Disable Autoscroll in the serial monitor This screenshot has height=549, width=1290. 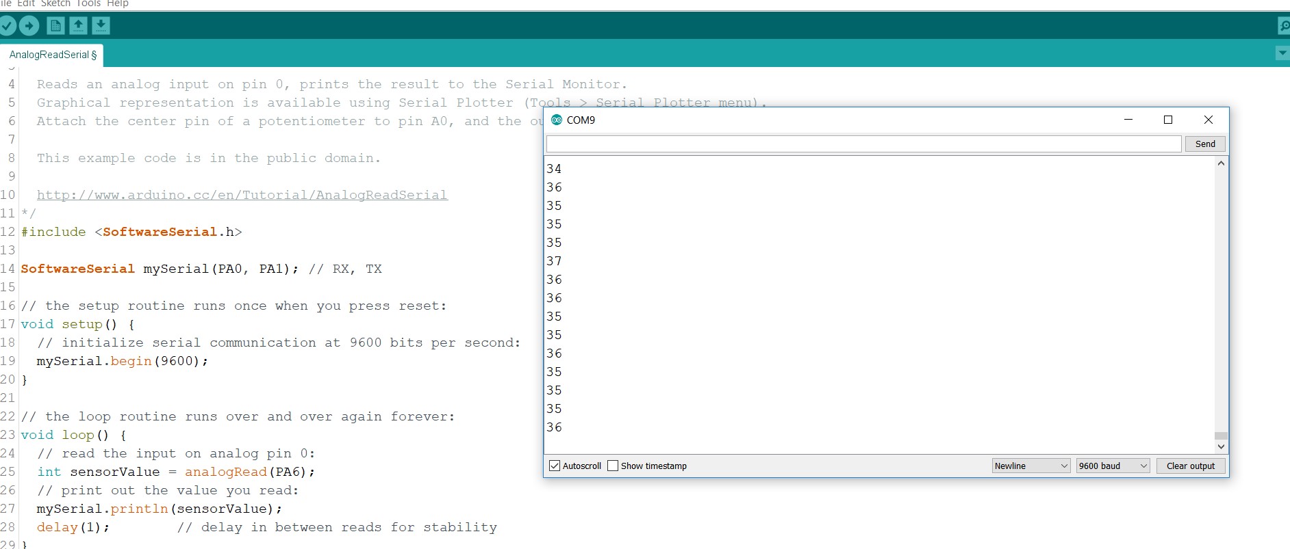[x=555, y=466]
